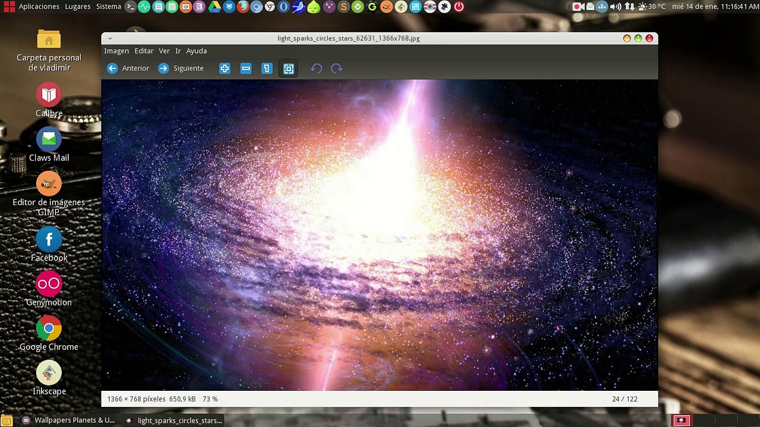Click the workspace switcher in the bottom panel

[x=714, y=420]
